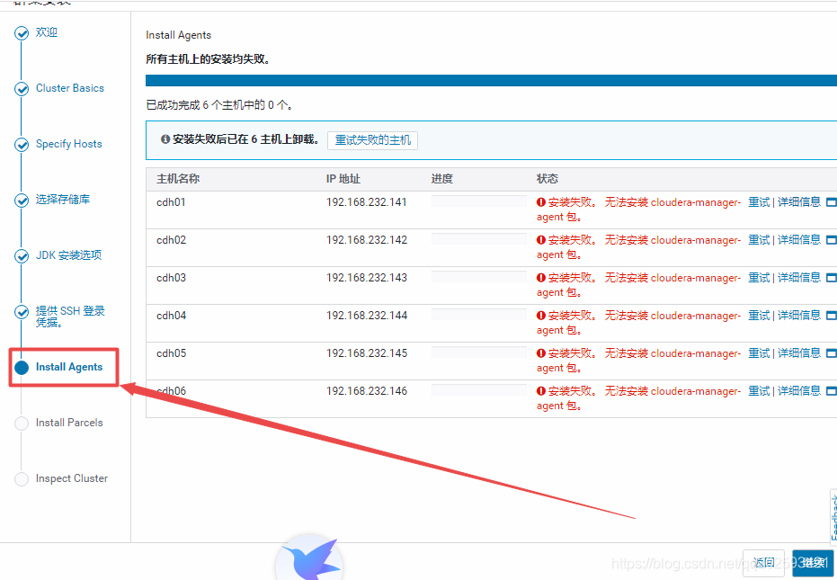
Task: Click the error icon in cdh02 status
Action: [540, 240]
